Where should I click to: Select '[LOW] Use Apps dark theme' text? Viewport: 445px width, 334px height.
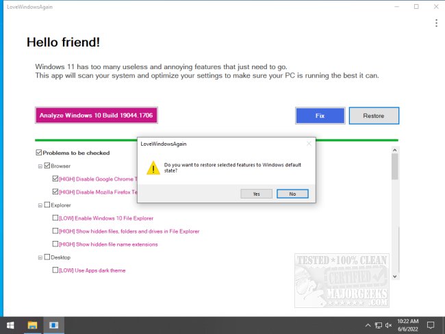point(92,270)
